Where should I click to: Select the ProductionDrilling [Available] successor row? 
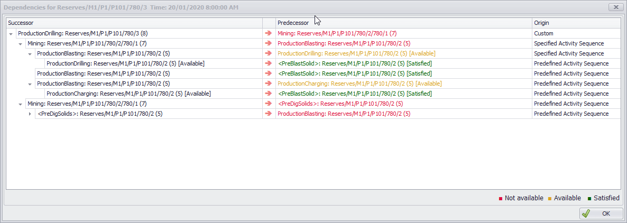(125, 63)
